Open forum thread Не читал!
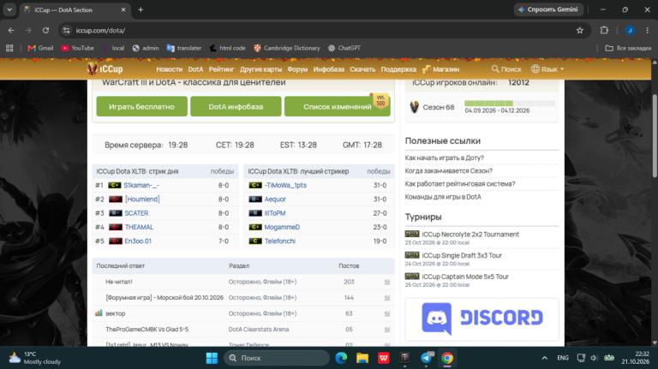The height and width of the screenshot is (369, 658). pos(119,282)
